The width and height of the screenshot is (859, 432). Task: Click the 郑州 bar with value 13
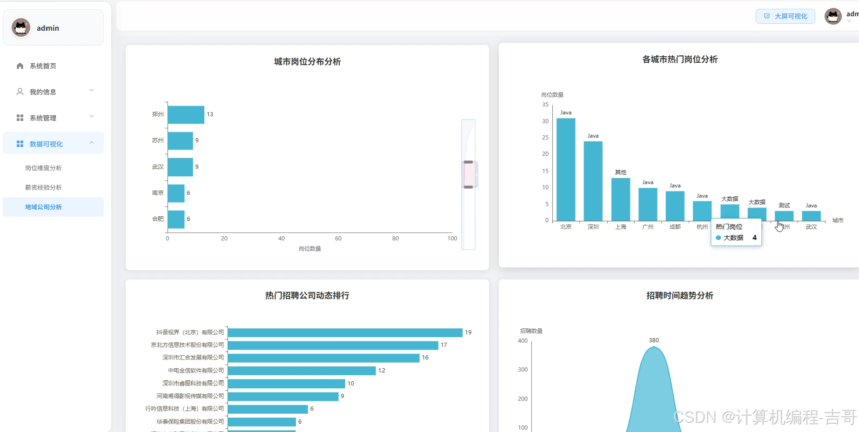click(x=186, y=114)
